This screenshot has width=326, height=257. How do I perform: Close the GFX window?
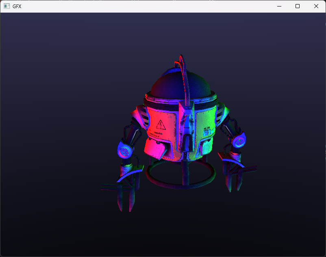316,6
